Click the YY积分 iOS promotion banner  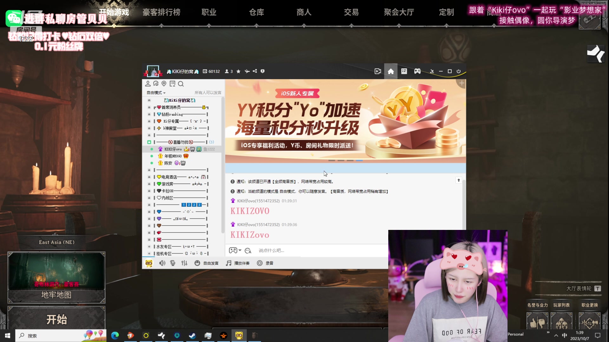345,121
